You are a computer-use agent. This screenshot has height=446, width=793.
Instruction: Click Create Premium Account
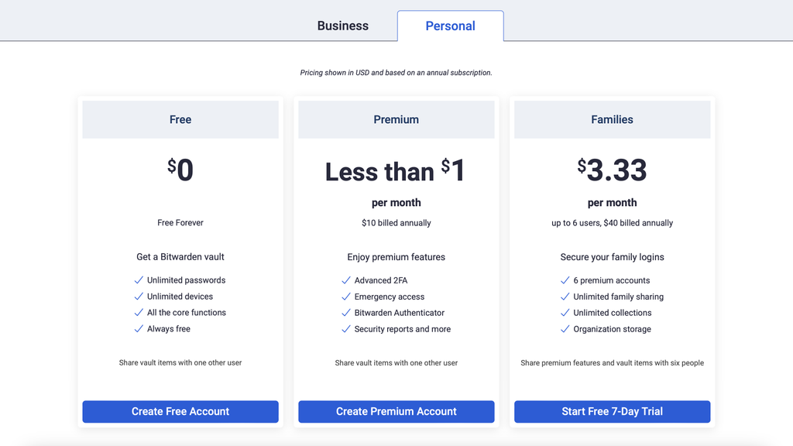pyautogui.click(x=396, y=411)
